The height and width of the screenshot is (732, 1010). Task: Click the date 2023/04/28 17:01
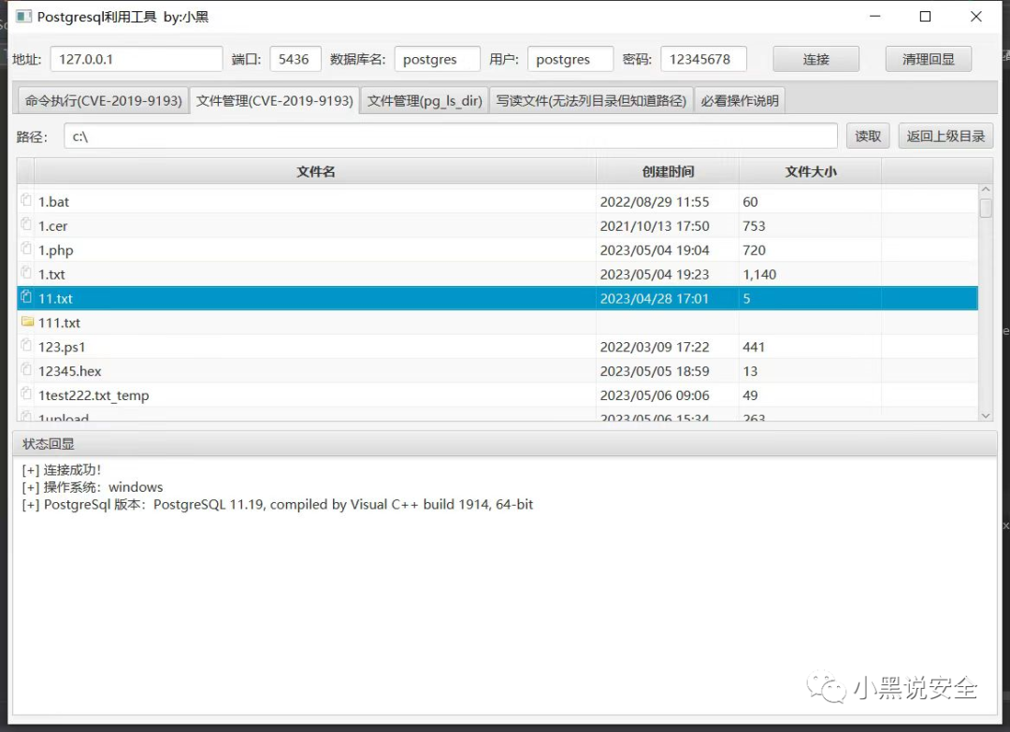(x=655, y=299)
